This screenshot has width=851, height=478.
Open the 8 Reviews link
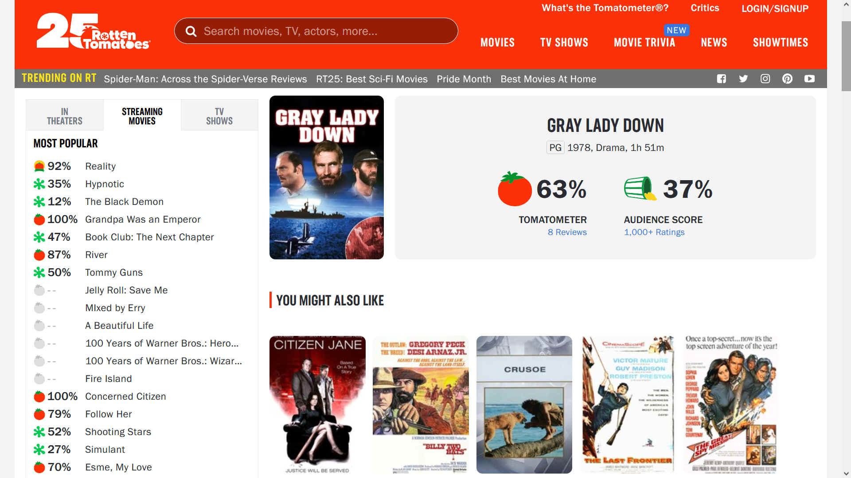coord(567,232)
